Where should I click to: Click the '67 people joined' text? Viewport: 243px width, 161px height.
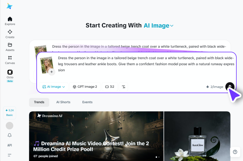[46, 156]
